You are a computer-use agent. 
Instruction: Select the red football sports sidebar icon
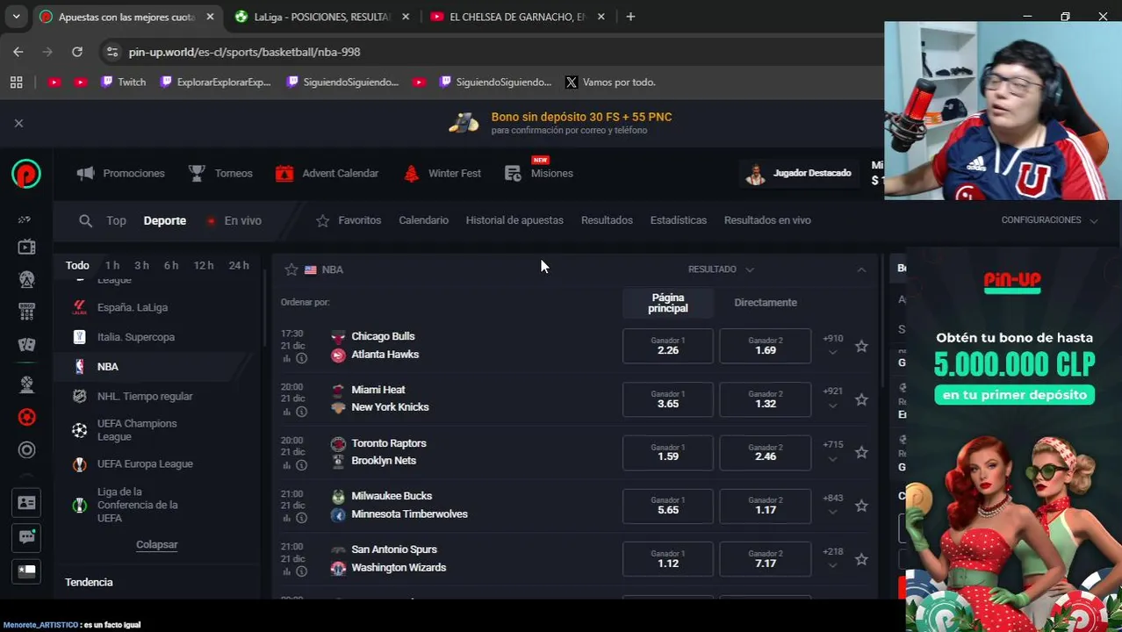point(26,417)
